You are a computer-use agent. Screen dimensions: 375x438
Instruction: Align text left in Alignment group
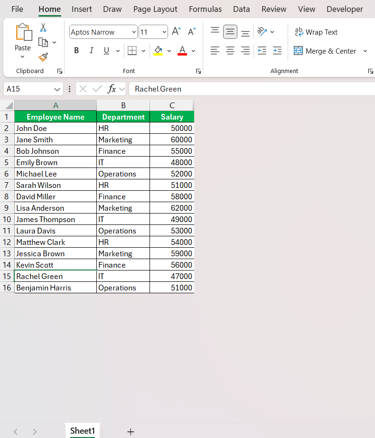tap(215, 51)
